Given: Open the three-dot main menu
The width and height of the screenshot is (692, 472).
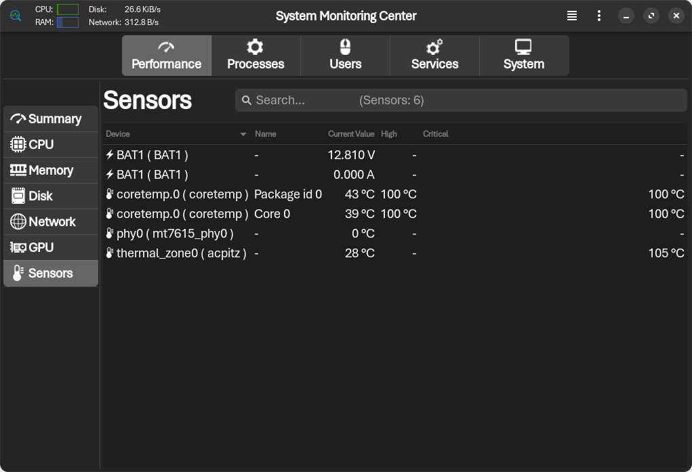Looking at the screenshot, I should [x=599, y=16].
